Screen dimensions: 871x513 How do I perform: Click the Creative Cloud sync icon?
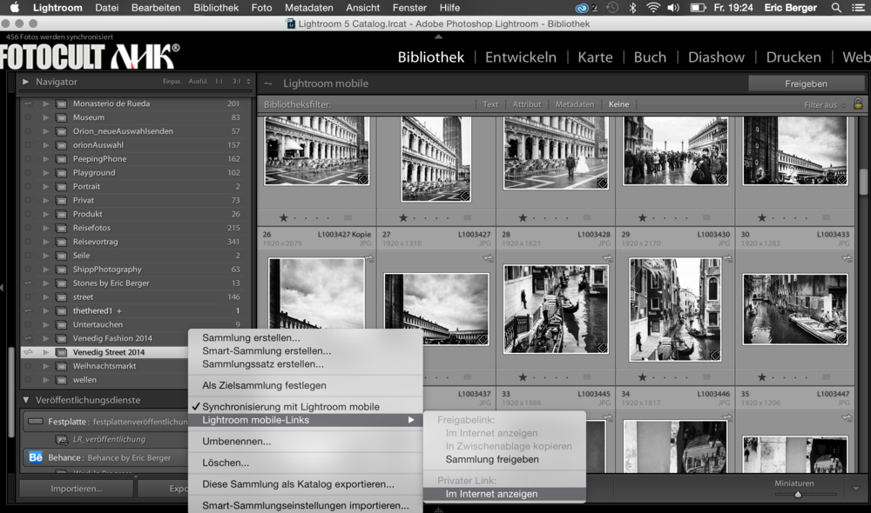click(581, 8)
